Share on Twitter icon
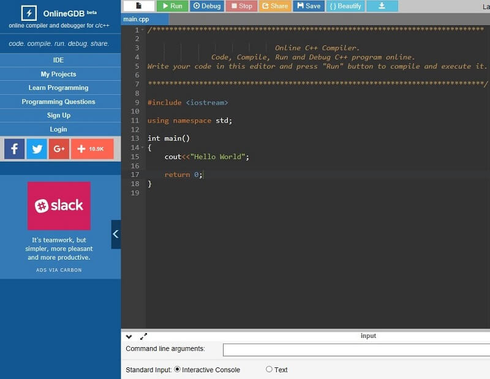The image size is (490, 379). click(37, 149)
